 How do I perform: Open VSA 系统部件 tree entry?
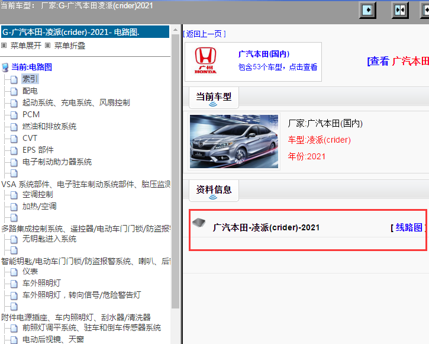86,184
